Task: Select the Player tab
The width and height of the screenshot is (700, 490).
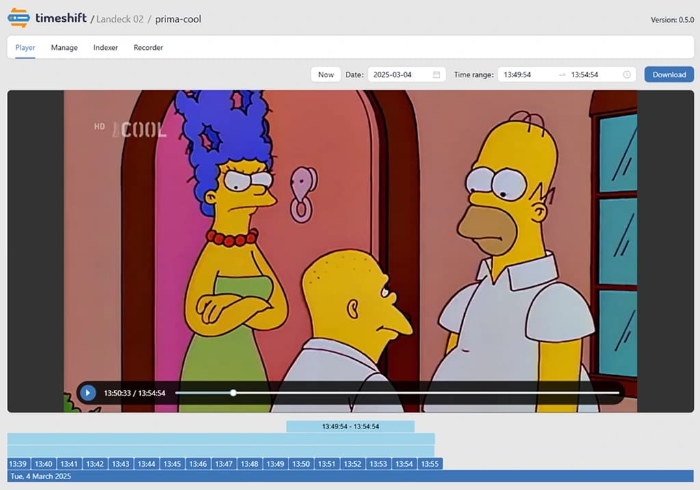Action: click(x=25, y=48)
